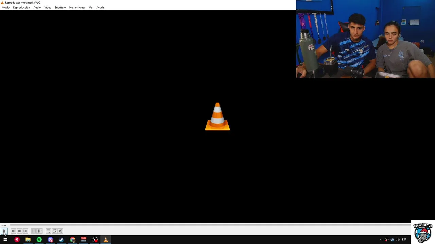Screen dimensions: 435x244
Task: Change the ESP input language
Action: coord(404,240)
